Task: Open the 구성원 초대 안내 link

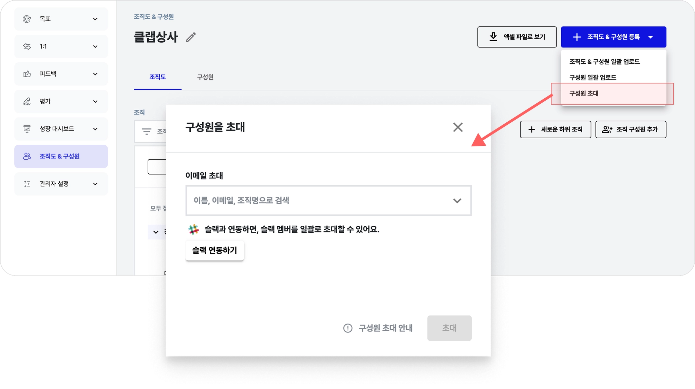Action: point(378,328)
